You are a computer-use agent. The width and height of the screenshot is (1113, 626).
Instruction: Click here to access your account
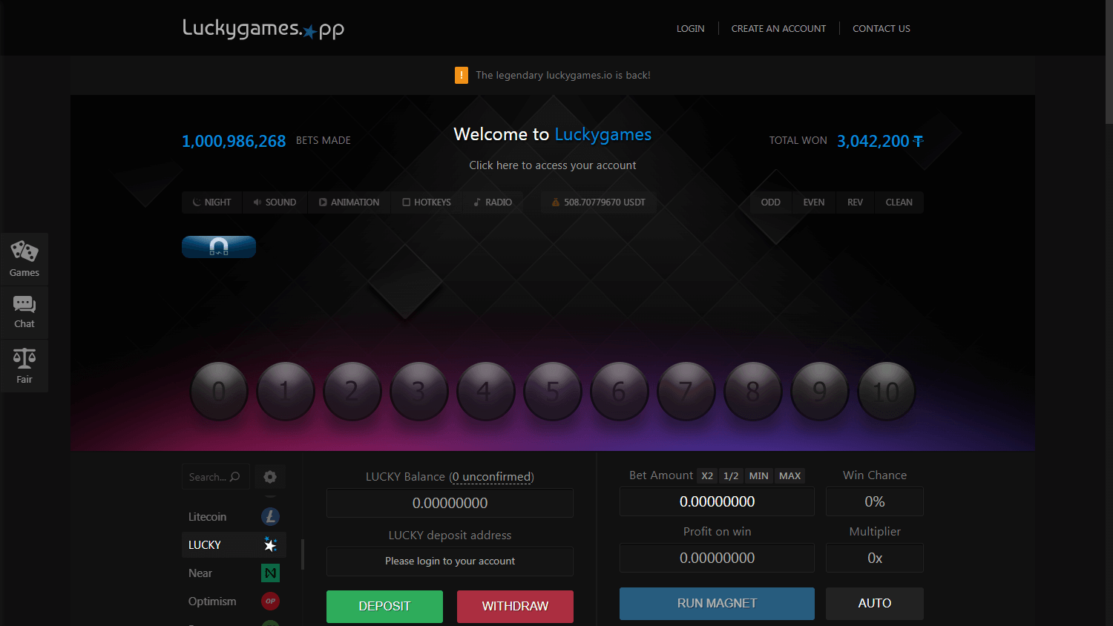point(552,165)
